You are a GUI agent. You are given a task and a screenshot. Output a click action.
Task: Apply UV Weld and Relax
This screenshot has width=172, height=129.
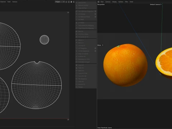tap(85, 17)
